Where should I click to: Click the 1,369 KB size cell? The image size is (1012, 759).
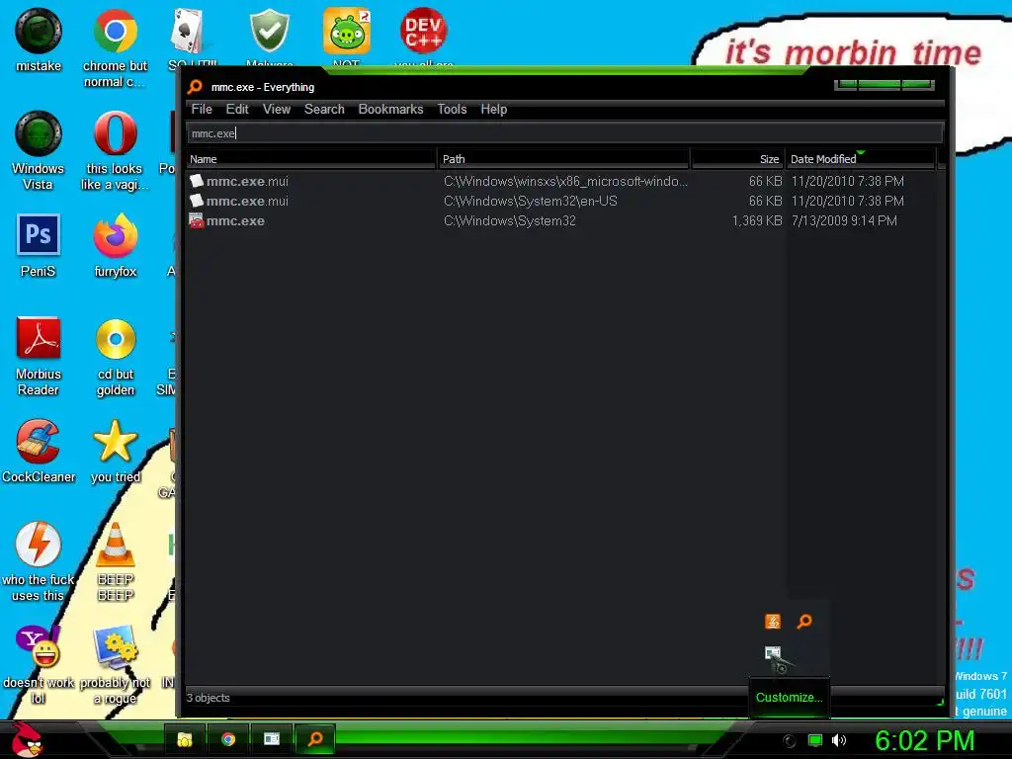click(x=757, y=220)
